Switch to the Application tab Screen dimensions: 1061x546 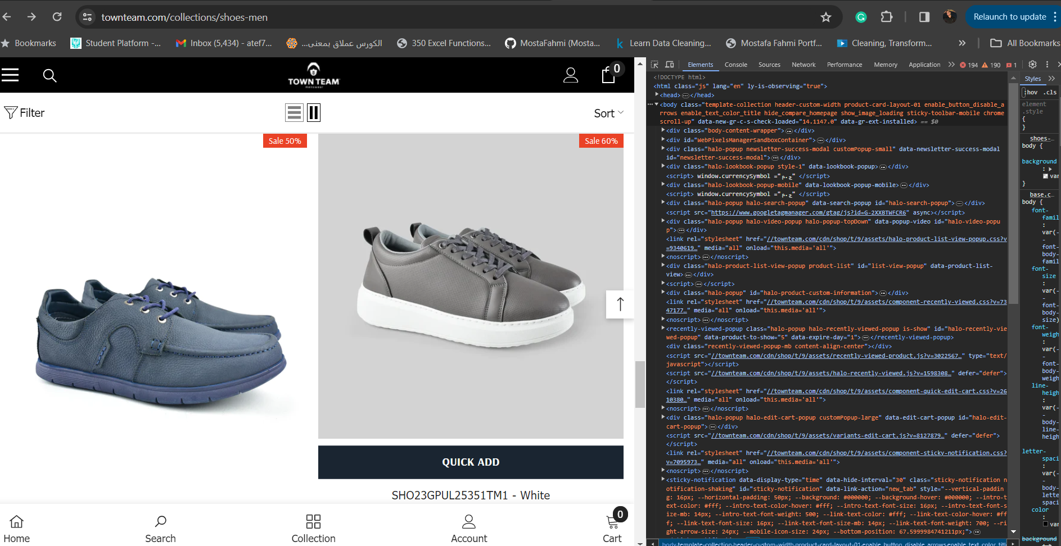pos(924,65)
